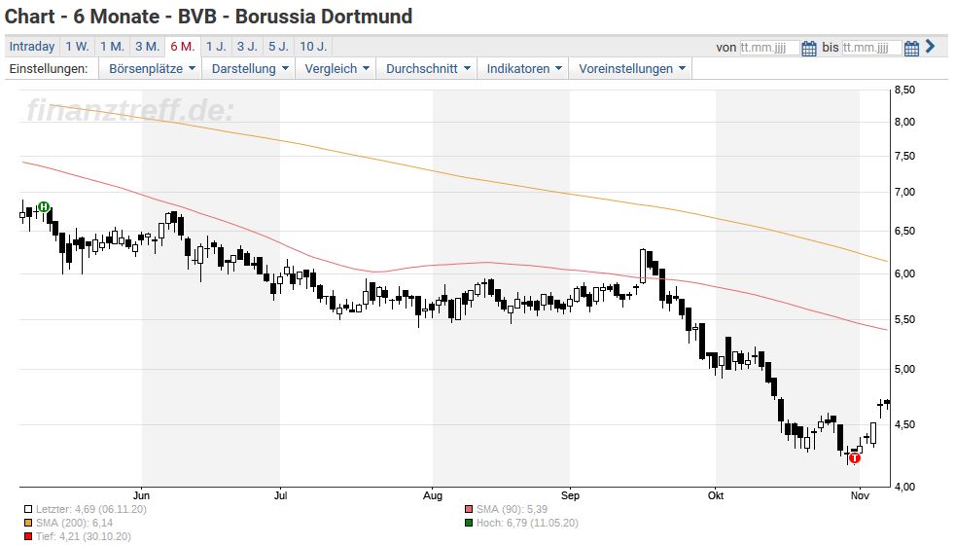Click the 8,50 y-axis price label

point(904,91)
